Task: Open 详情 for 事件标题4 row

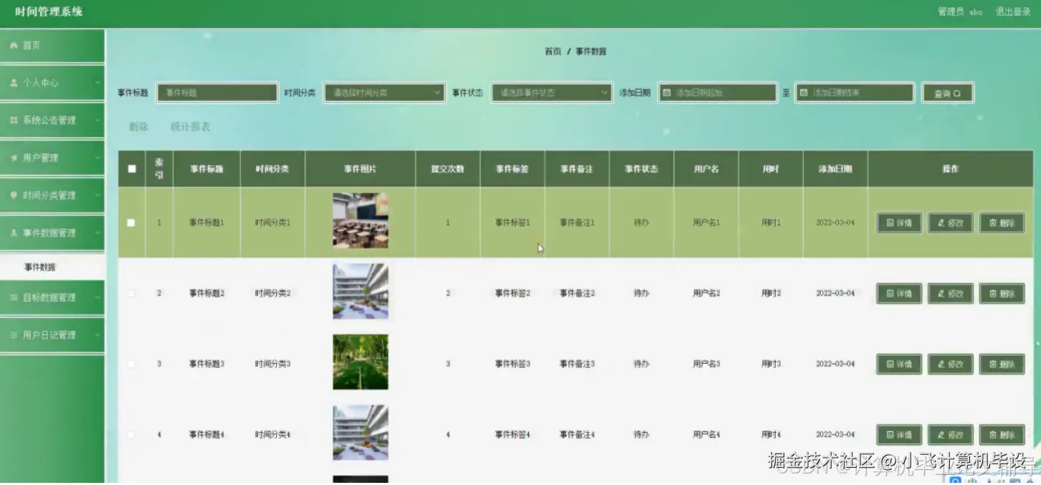Action: (899, 435)
